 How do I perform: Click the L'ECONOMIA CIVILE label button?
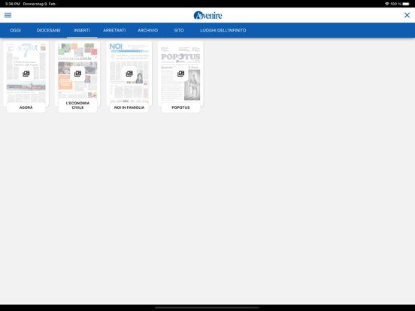click(x=77, y=105)
